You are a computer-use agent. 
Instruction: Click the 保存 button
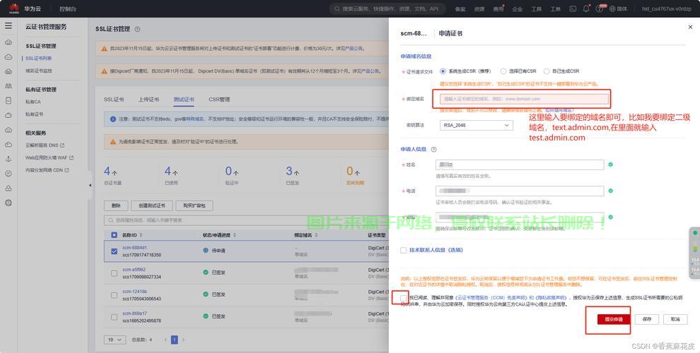tap(647, 319)
